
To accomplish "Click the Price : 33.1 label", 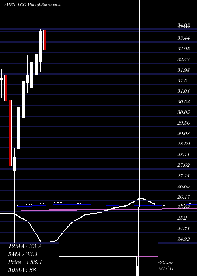I will click(25, 262).
